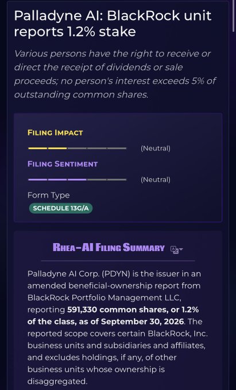Open the Palladyne AI BlackRock headline
This screenshot has width=236, height=390.
(x=113, y=24)
